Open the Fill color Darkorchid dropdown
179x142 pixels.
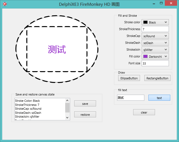tap(155, 56)
